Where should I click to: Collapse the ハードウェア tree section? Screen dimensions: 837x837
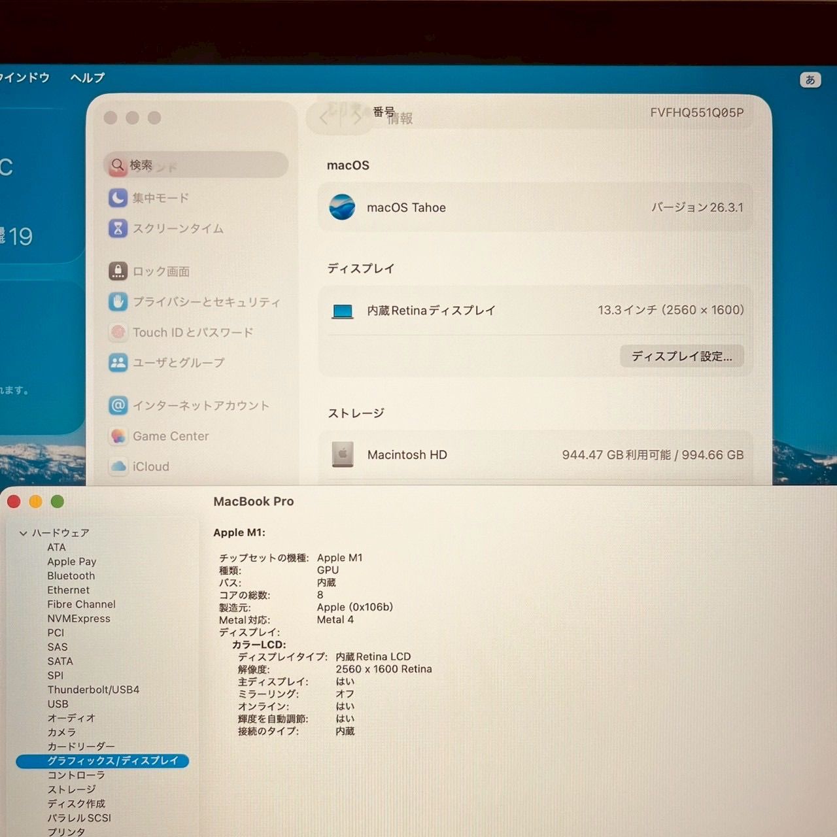tap(24, 533)
